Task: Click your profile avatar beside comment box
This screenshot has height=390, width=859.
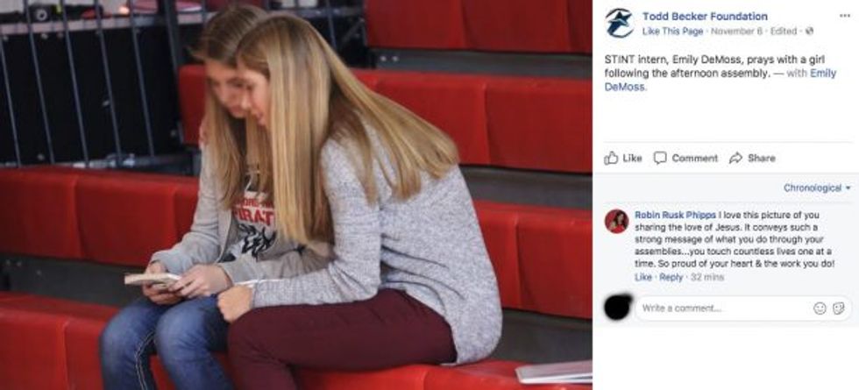Action: coord(617,308)
